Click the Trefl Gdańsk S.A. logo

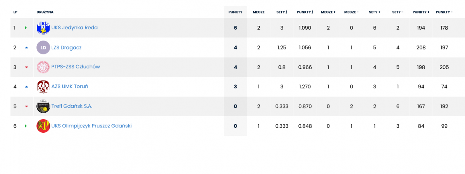coord(43,106)
